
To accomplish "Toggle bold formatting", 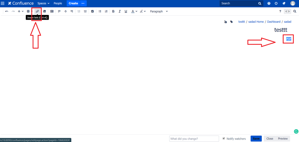I will (113, 11).
